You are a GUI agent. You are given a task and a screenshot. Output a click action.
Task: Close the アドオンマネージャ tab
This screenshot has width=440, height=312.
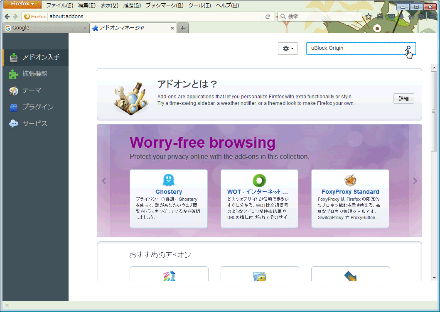pos(172,28)
